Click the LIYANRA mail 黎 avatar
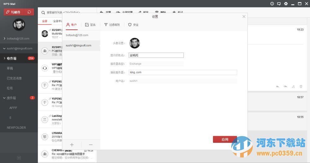Viewport: 310px width, 163px height. point(45,137)
